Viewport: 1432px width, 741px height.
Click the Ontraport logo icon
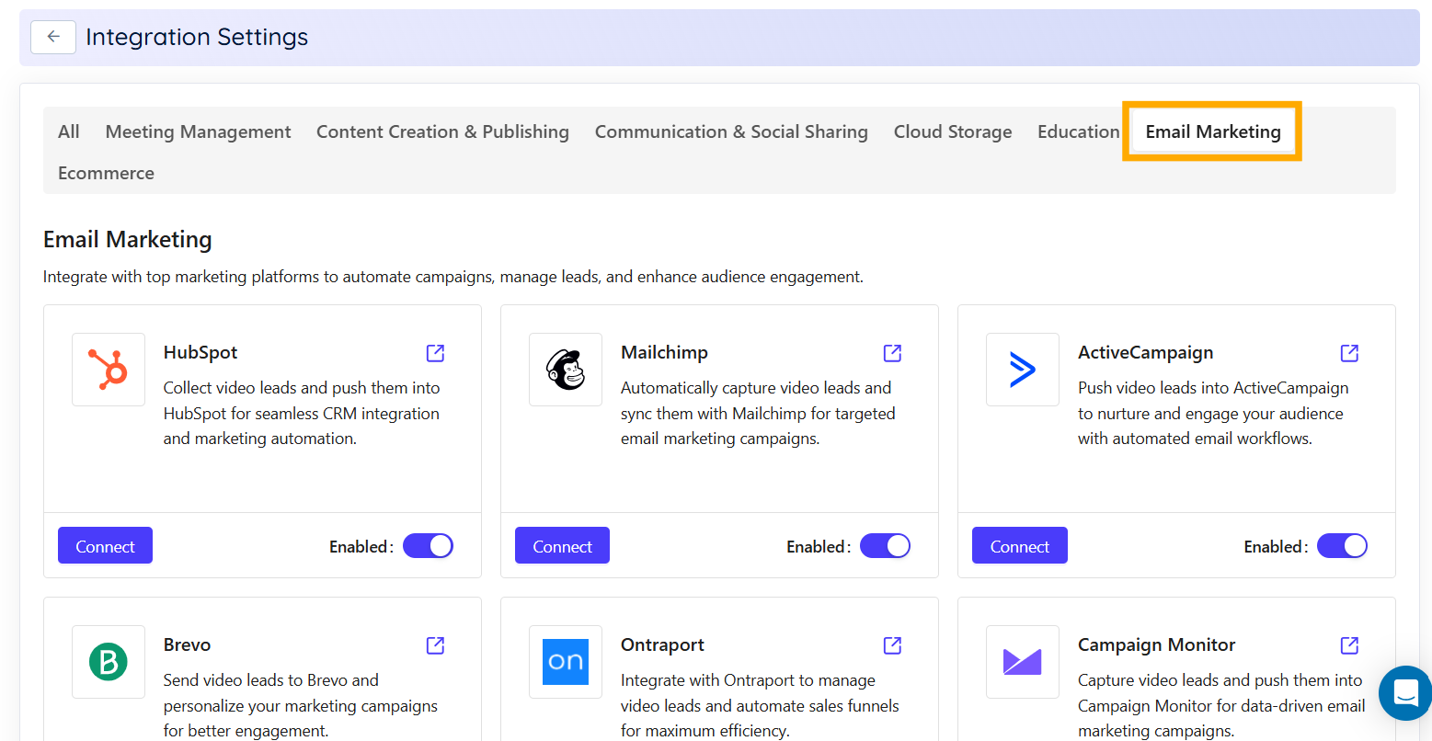(565, 662)
